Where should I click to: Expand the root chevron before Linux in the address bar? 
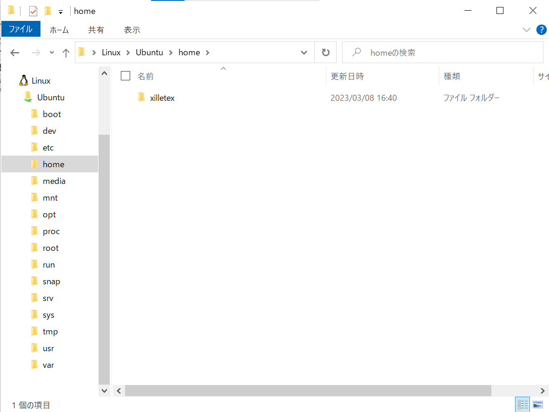coord(94,52)
